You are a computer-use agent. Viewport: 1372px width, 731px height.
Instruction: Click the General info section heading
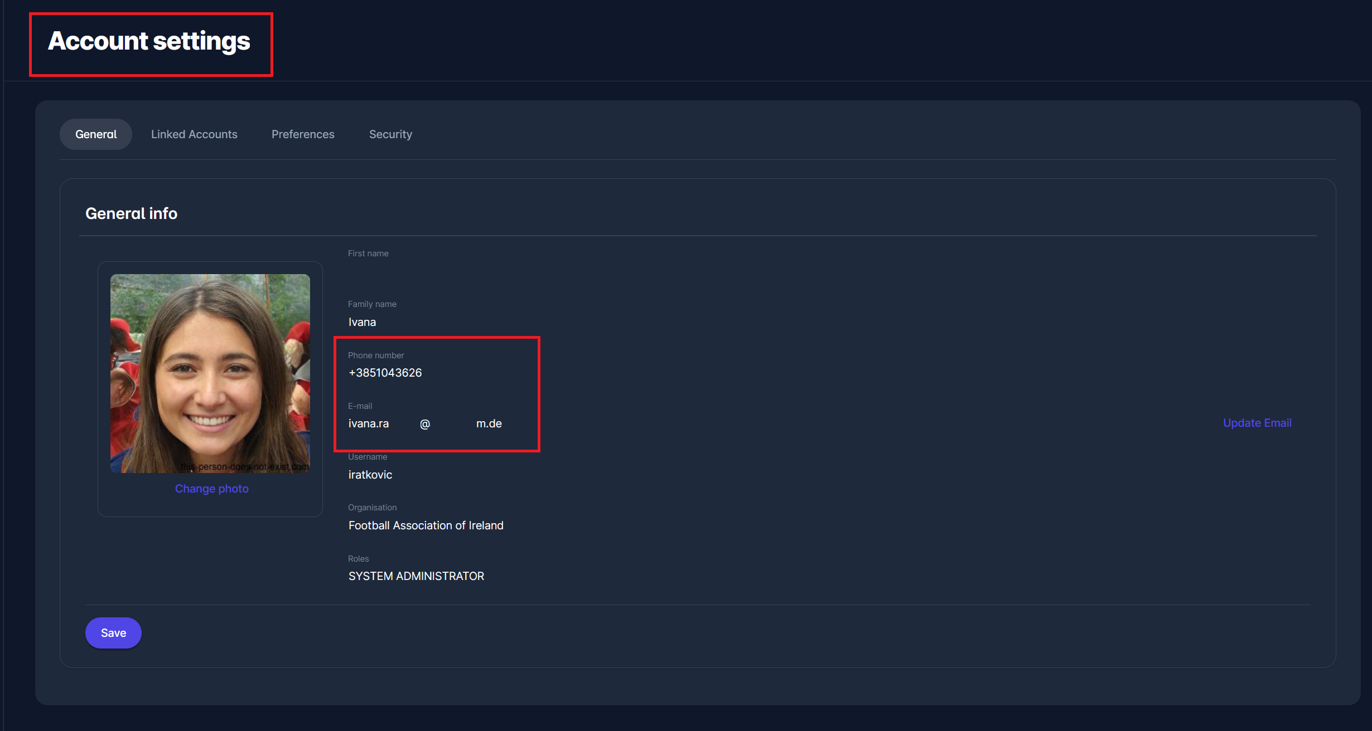tap(131, 213)
